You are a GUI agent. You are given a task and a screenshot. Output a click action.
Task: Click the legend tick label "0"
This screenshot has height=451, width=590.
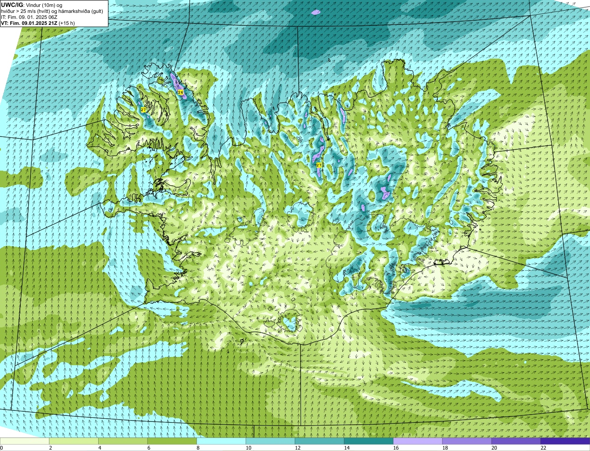click(1, 448)
